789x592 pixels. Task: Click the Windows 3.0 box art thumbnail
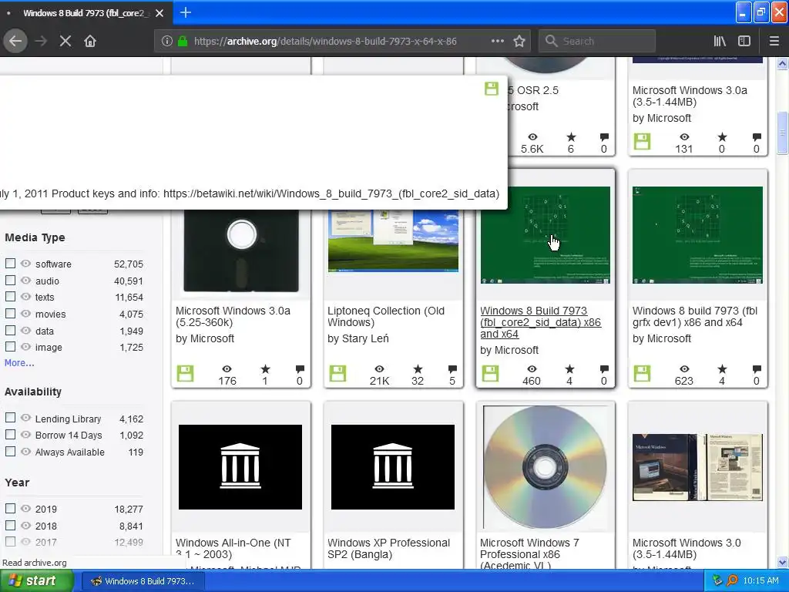coord(697,467)
